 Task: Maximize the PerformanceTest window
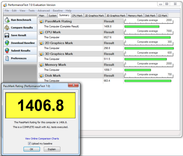point(167,4)
